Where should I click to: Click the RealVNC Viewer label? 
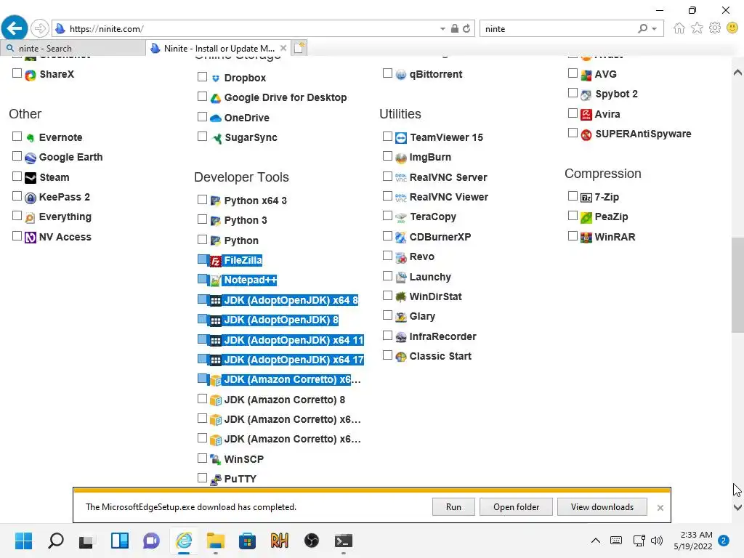tap(449, 198)
